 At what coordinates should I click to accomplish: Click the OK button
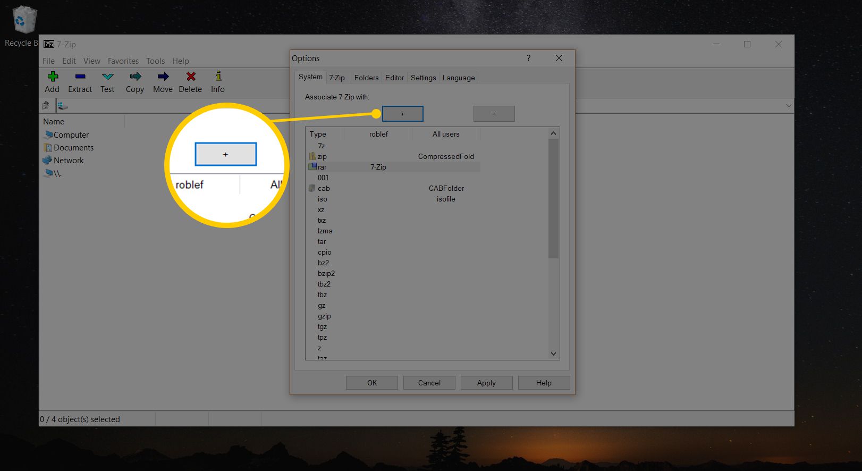[372, 383]
